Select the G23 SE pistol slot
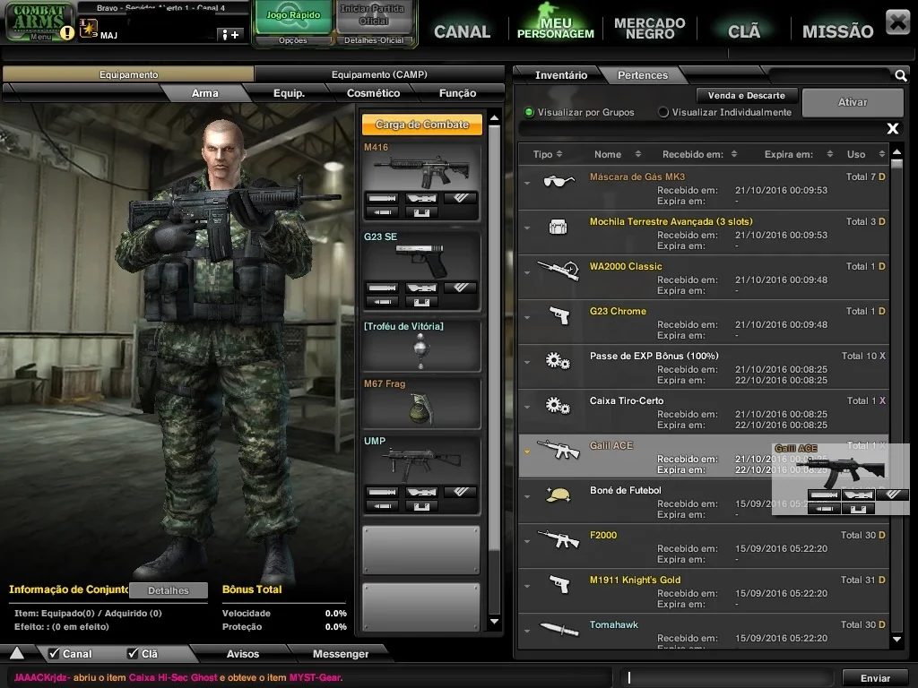This screenshot has height=688, width=918. 421,271
